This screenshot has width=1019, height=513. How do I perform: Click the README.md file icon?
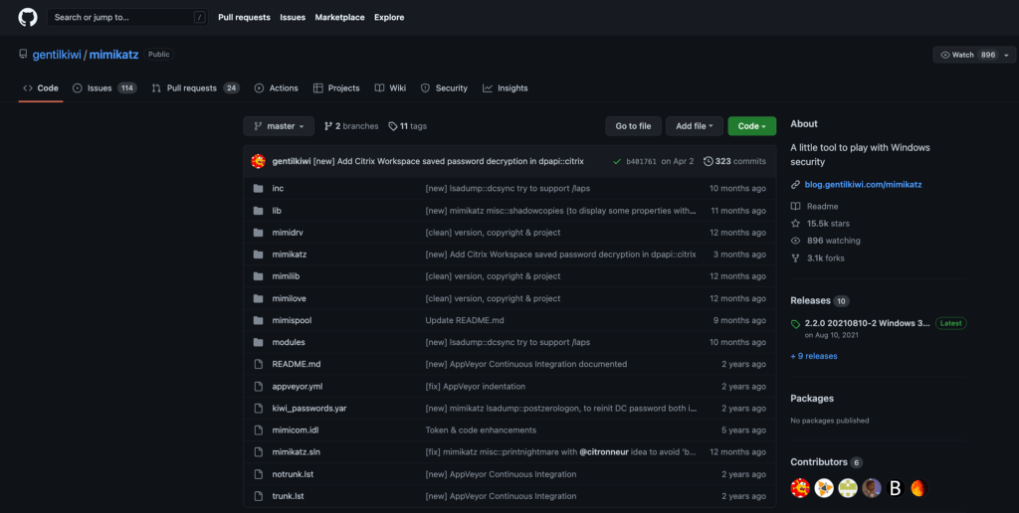(x=258, y=364)
